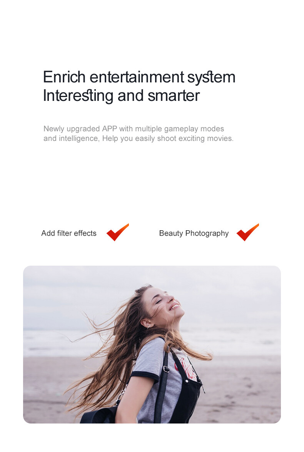Click the word entertainment in the heading
The height and width of the screenshot is (452, 304).
coord(137,77)
